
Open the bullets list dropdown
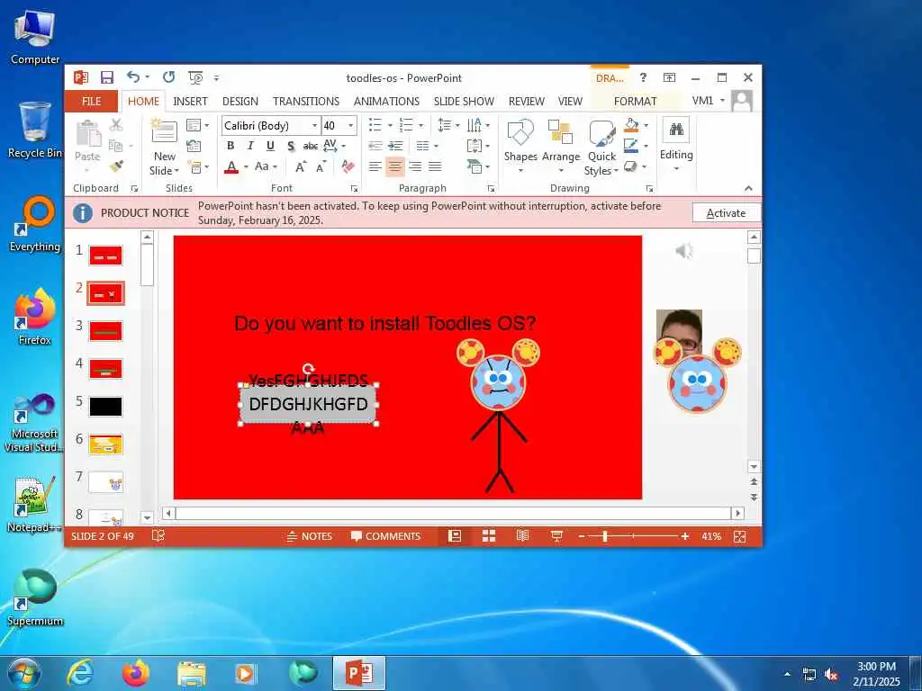[x=390, y=126]
